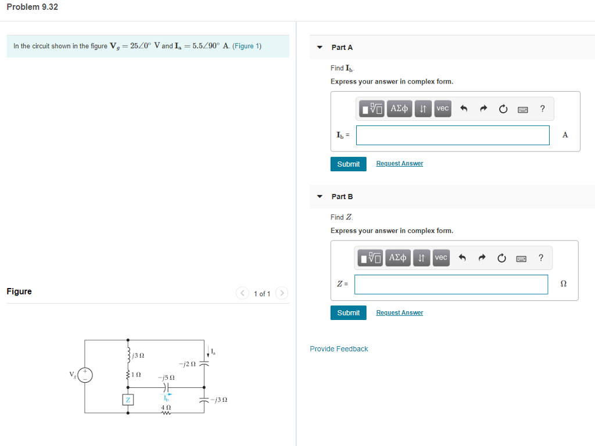Click the next figure arrow
Screen dimensions: 595x446
pyautogui.click(x=282, y=293)
